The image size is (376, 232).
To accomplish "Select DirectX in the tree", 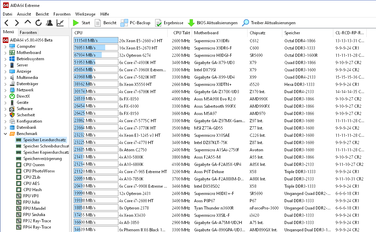I will pyautogui.click(x=20, y=96).
